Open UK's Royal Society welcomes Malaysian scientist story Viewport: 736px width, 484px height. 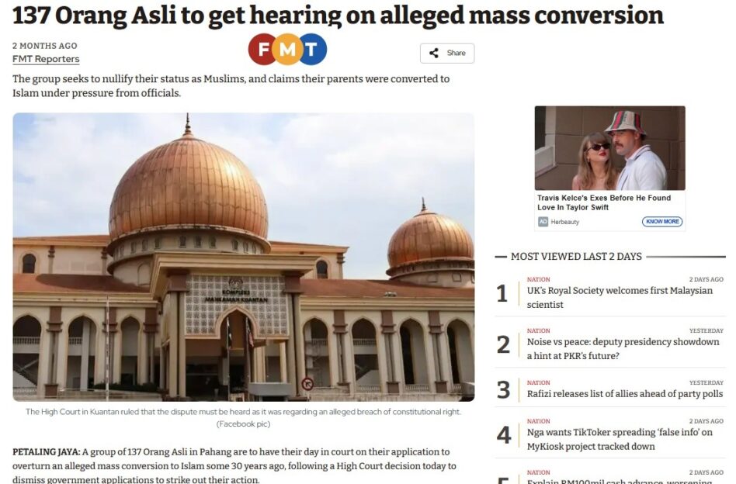click(x=620, y=297)
